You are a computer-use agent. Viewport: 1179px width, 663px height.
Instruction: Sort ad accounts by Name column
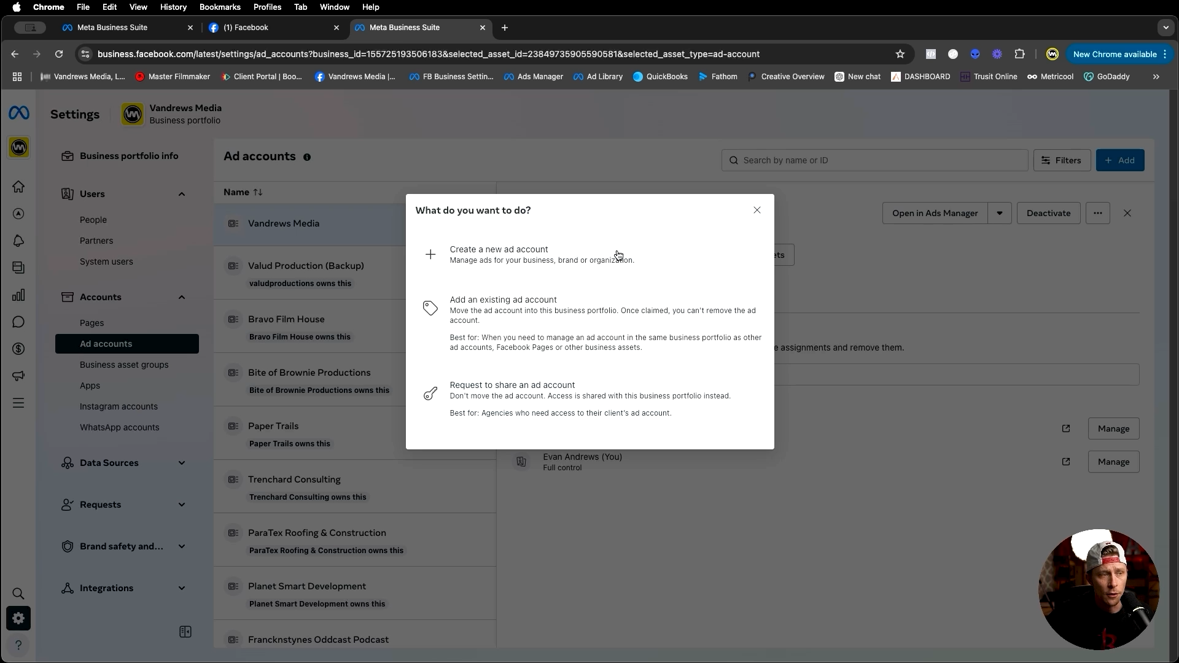[x=243, y=192]
